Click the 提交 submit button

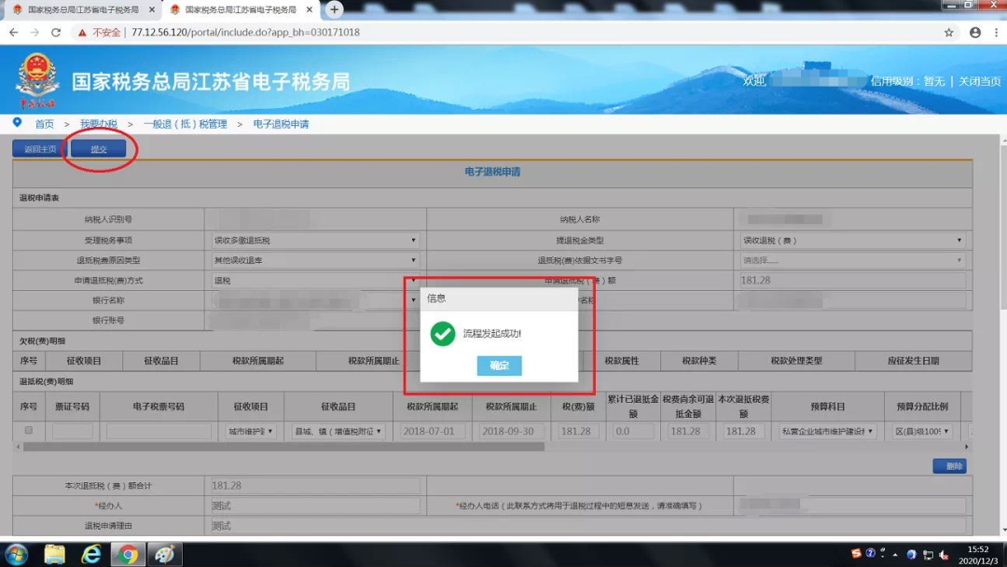click(98, 149)
